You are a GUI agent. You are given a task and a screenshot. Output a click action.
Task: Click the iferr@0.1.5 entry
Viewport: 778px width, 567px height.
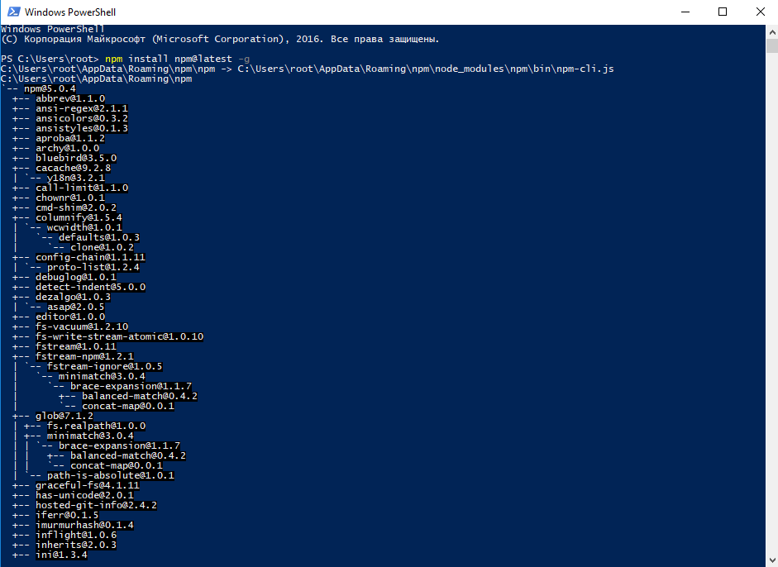(x=67, y=516)
